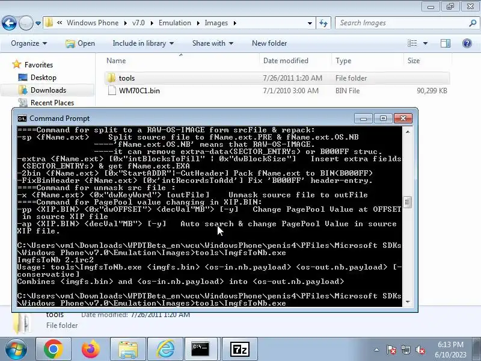Refresh the folder view
This screenshot has width=481, height=361.
(323, 23)
